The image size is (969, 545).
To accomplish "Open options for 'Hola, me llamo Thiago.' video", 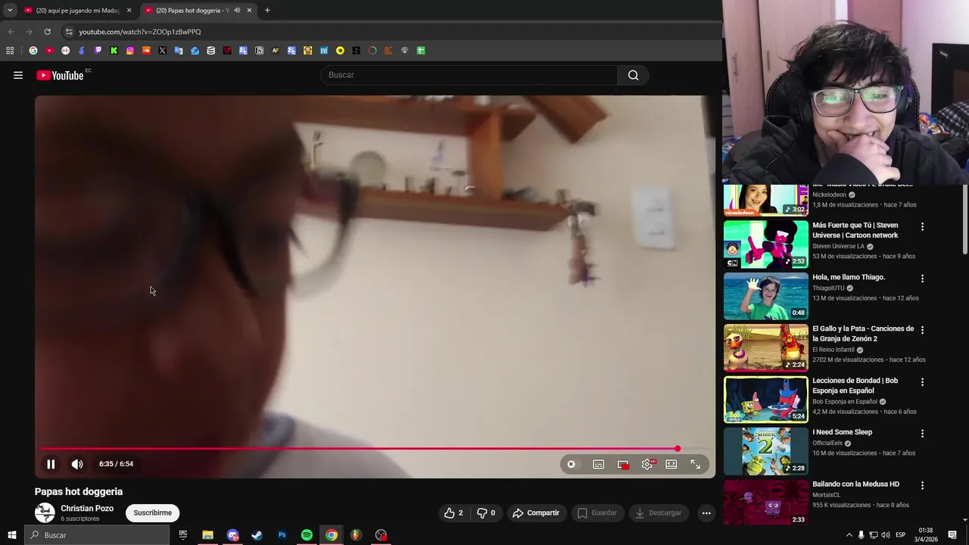I will tap(922, 279).
